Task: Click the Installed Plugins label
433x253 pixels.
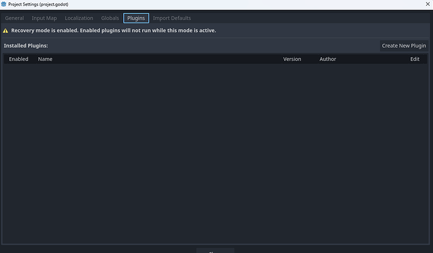Action: (x=26, y=46)
